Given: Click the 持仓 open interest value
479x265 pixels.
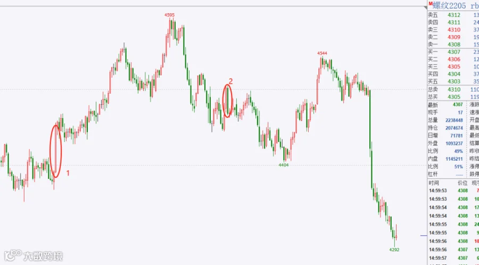Looking at the screenshot, I should (x=454, y=128).
